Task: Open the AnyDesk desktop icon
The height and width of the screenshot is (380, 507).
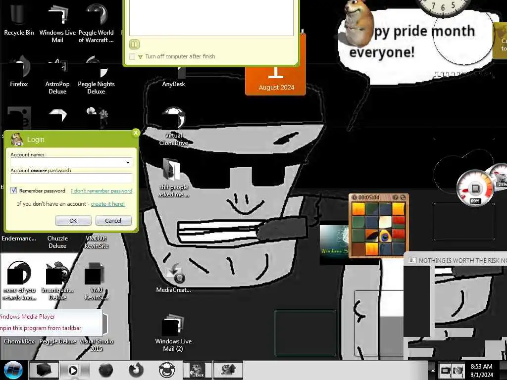Action: pyautogui.click(x=174, y=78)
